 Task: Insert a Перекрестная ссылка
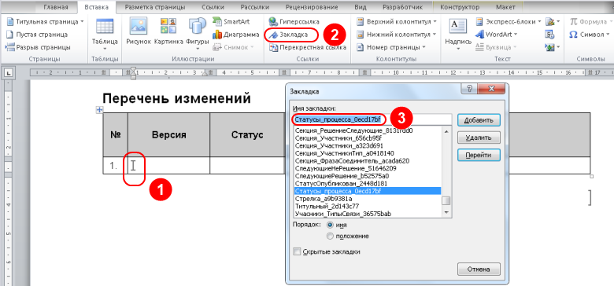[x=308, y=47]
